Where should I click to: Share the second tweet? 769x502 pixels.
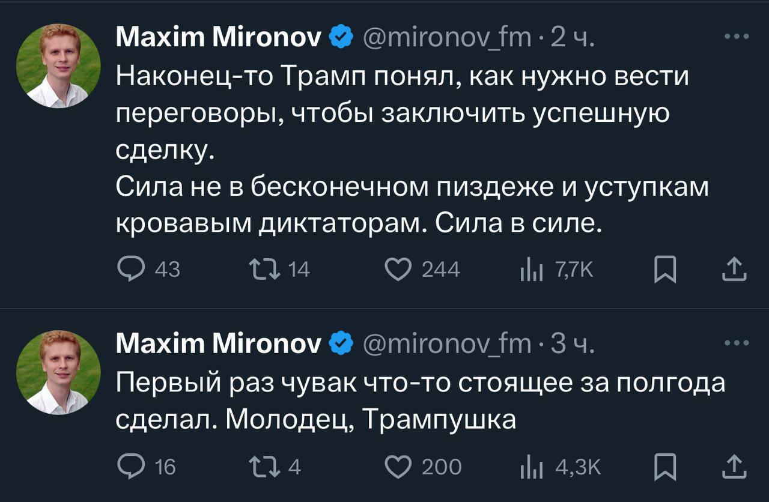coord(734,466)
